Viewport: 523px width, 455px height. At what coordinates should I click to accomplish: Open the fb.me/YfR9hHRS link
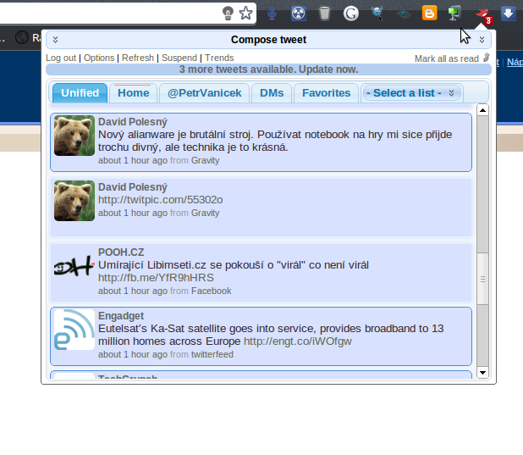point(156,278)
